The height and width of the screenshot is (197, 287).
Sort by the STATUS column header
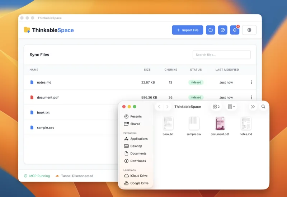[196, 70]
